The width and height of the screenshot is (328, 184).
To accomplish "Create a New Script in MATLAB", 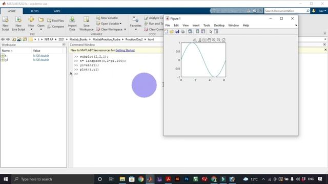I will coord(6,24).
